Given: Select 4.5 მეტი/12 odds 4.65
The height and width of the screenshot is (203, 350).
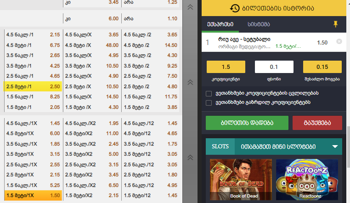Looking at the screenshot, I should pyautogui.click(x=151, y=133).
